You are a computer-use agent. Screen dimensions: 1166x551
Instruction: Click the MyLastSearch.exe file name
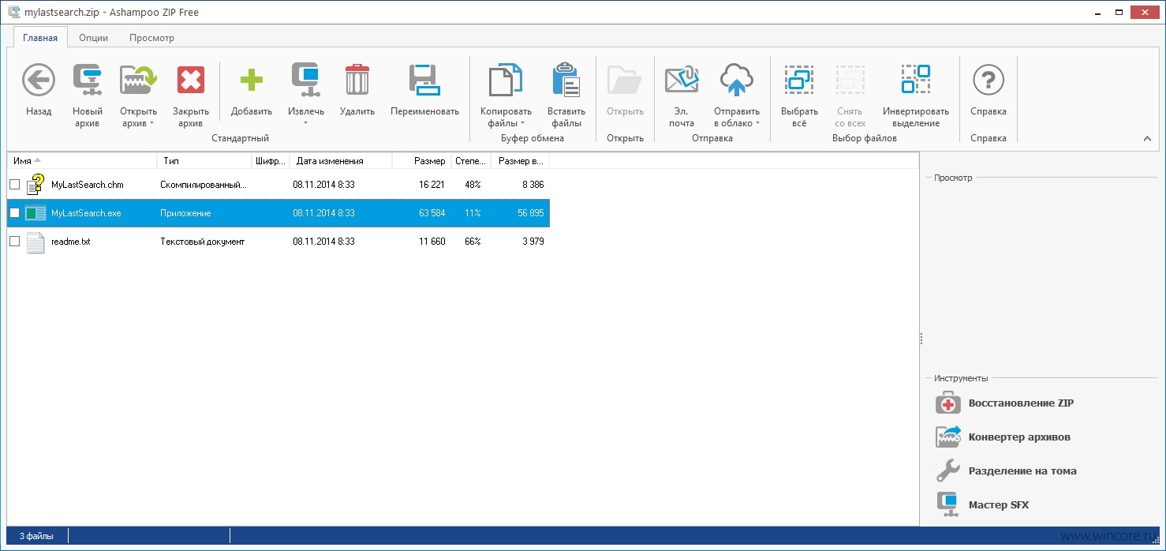pos(86,213)
